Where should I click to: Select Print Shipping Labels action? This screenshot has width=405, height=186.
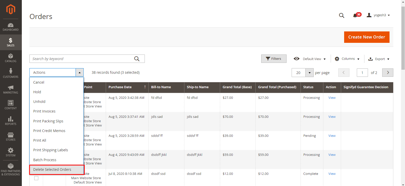[x=57, y=150]
